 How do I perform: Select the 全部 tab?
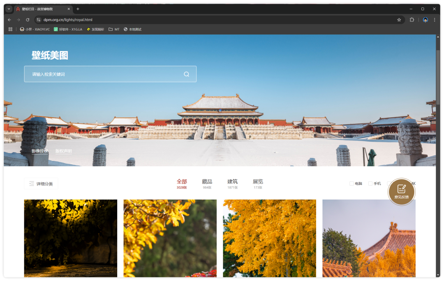[x=182, y=183]
